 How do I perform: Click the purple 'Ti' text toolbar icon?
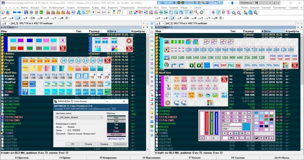[228, 12]
